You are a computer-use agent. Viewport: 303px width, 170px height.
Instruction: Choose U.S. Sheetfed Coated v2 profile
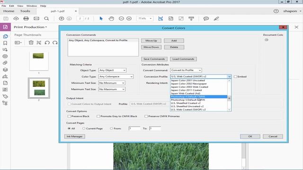[199, 103]
